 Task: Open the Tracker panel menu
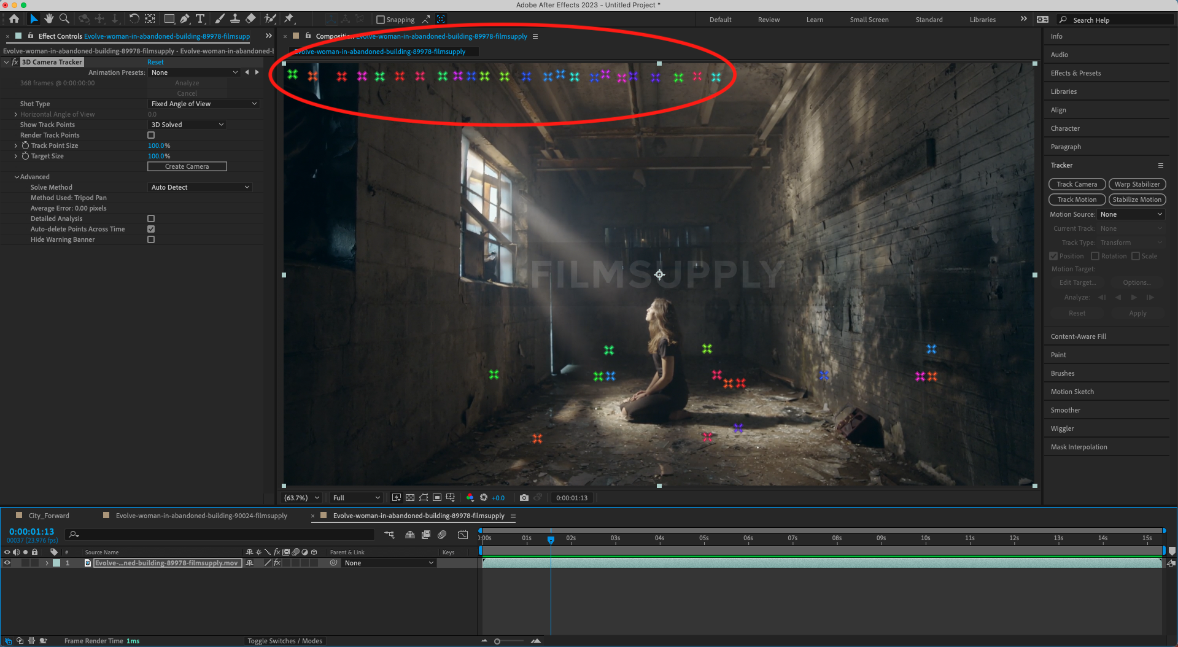(1160, 165)
